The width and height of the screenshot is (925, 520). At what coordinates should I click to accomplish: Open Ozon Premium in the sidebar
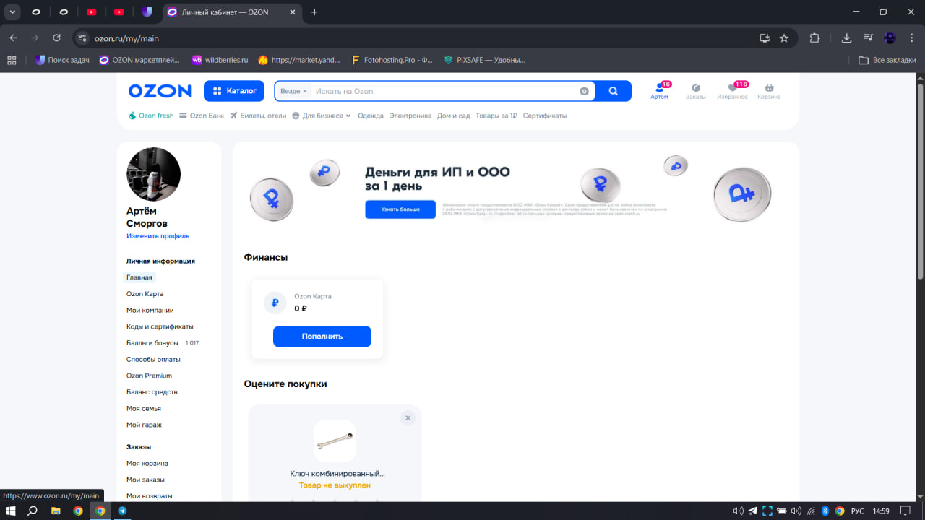click(149, 376)
